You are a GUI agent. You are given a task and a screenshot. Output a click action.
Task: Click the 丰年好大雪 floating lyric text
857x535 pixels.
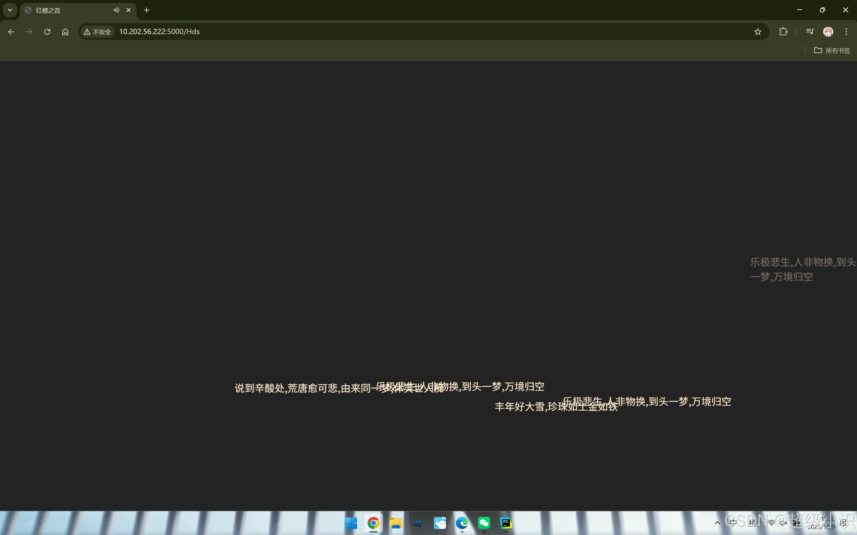524,407
